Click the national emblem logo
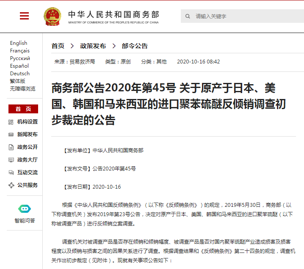 pos(53,16)
